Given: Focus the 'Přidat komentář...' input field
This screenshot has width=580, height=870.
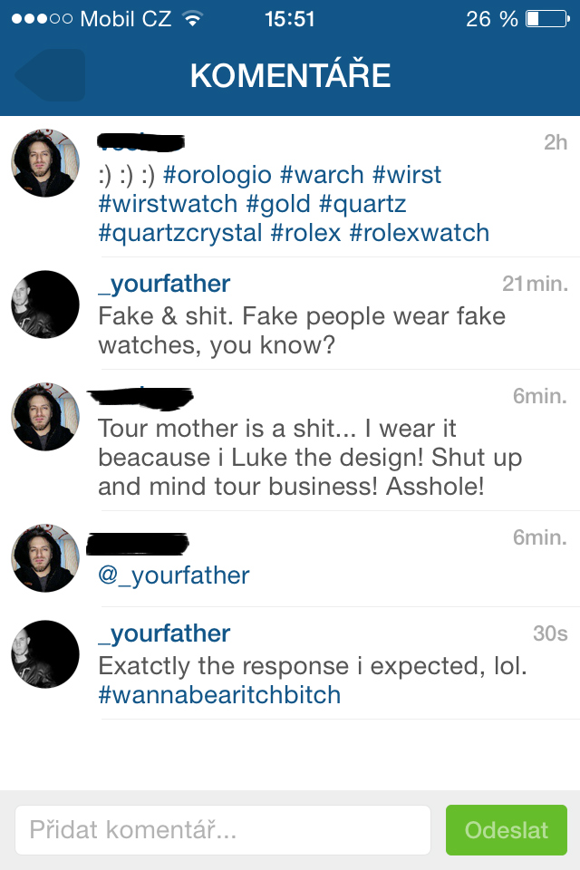Looking at the screenshot, I should click(222, 830).
